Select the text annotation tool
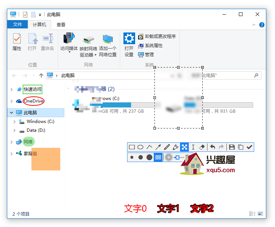This screenshot has width=275, height=227. [193, 147]
